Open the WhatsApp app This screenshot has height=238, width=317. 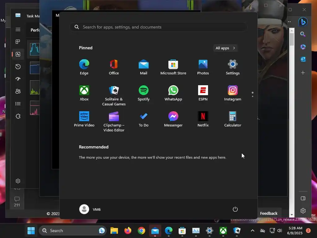click(x=173, y=93)
